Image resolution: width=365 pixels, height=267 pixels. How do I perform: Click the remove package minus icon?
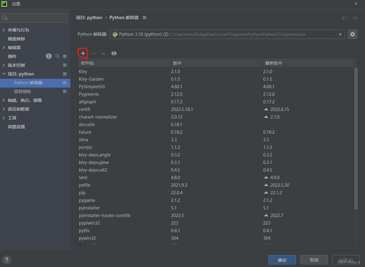pyautogui.click(x=93, y=53)
